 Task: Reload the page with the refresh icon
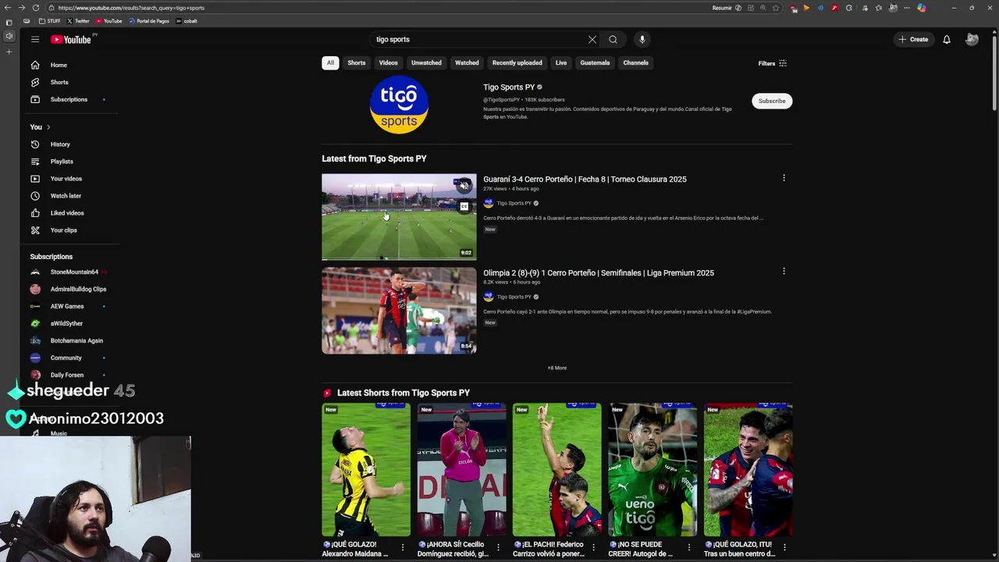click(x=36, y=8)
